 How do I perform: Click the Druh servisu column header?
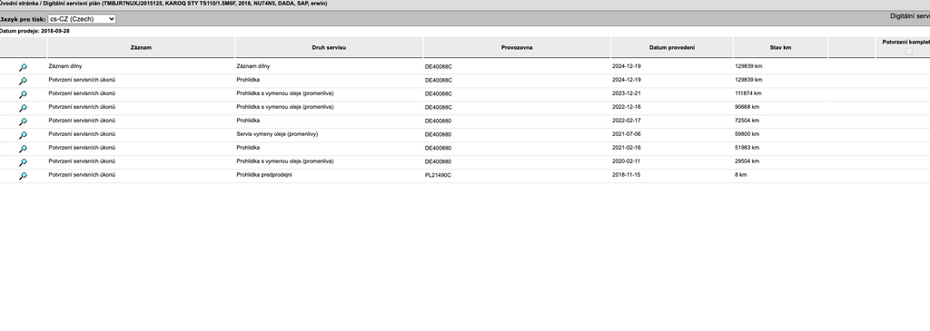(329, 47)
